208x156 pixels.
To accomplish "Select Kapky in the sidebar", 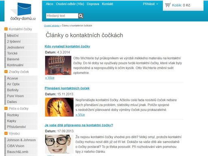I will coord(21,121).
